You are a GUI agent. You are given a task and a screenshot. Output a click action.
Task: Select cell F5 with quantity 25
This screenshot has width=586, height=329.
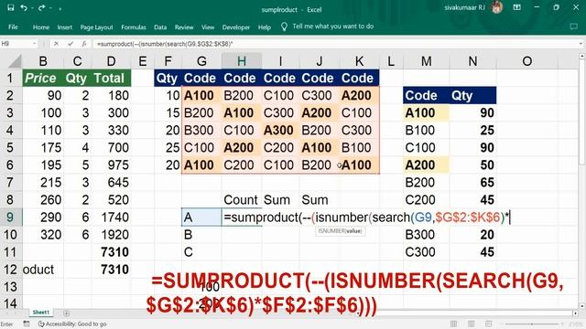point(168,147)
